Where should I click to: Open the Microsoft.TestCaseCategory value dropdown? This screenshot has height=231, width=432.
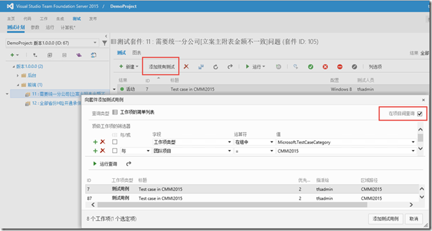[x=413, y=142]
